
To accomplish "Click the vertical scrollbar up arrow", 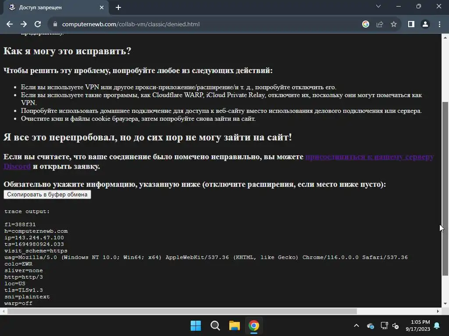I will 445,38.
